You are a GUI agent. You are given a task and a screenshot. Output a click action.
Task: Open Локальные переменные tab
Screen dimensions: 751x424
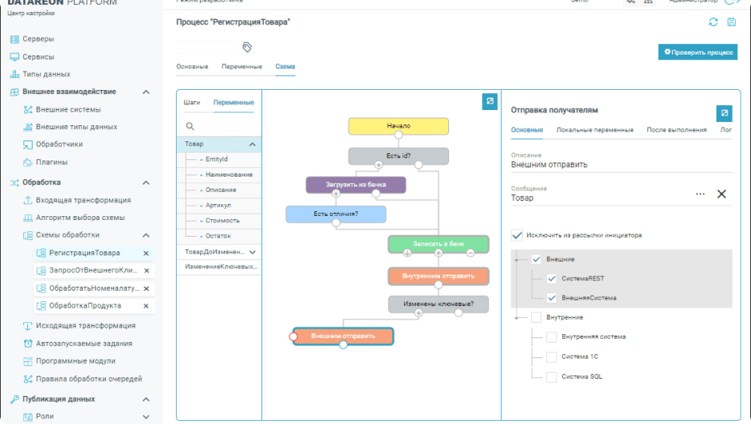pyautogui.click(x=594, y=130)
